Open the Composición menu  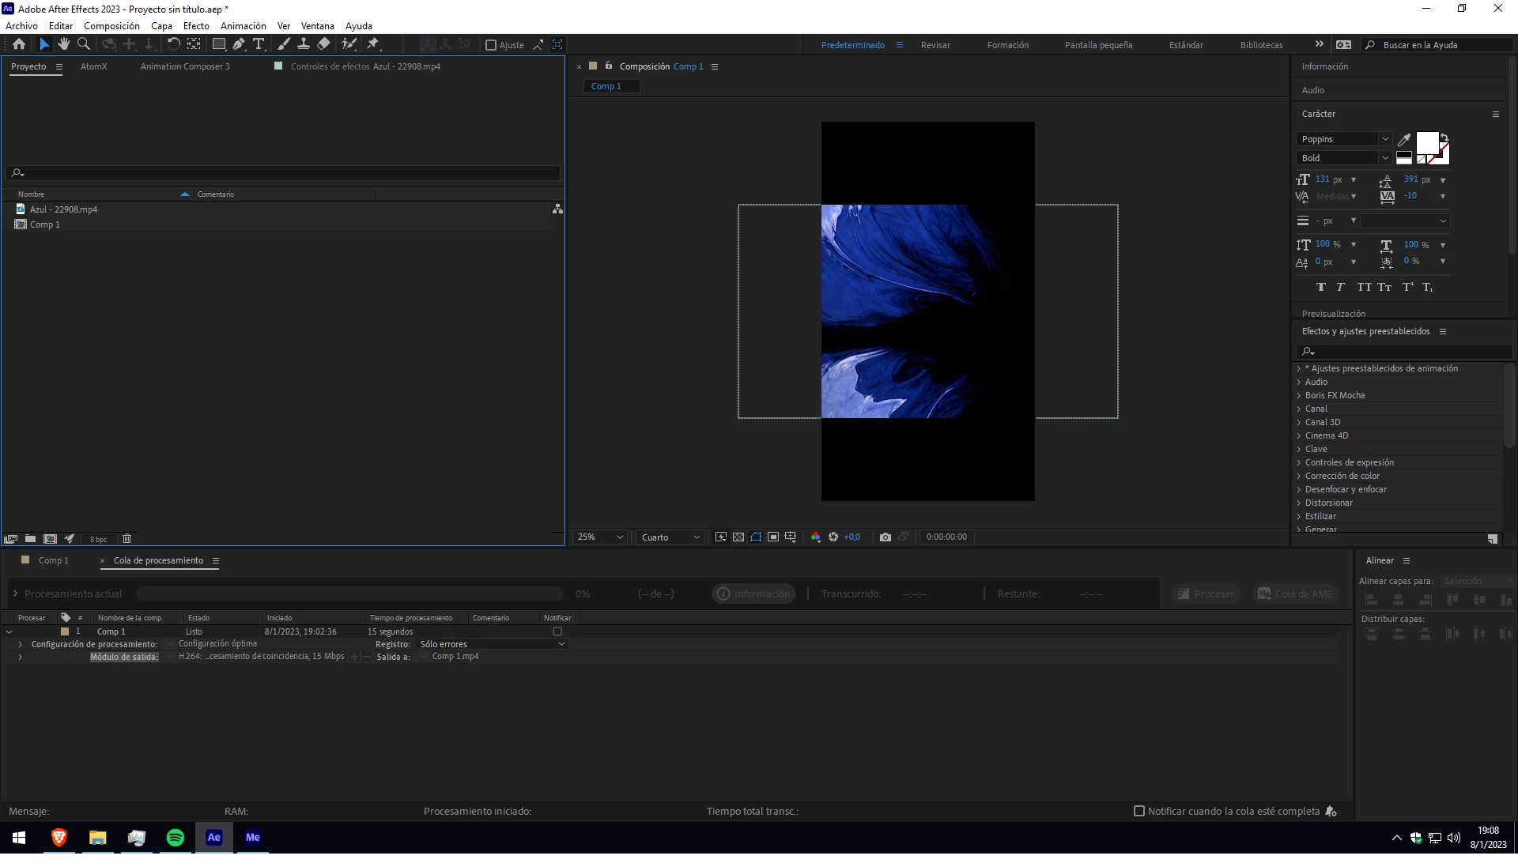coord(111,26)
